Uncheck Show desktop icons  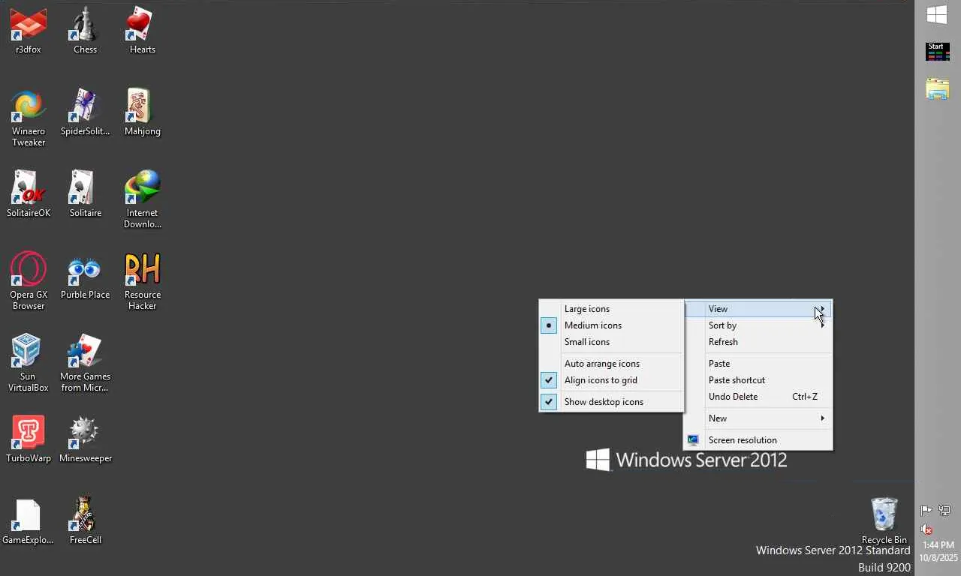611,402
